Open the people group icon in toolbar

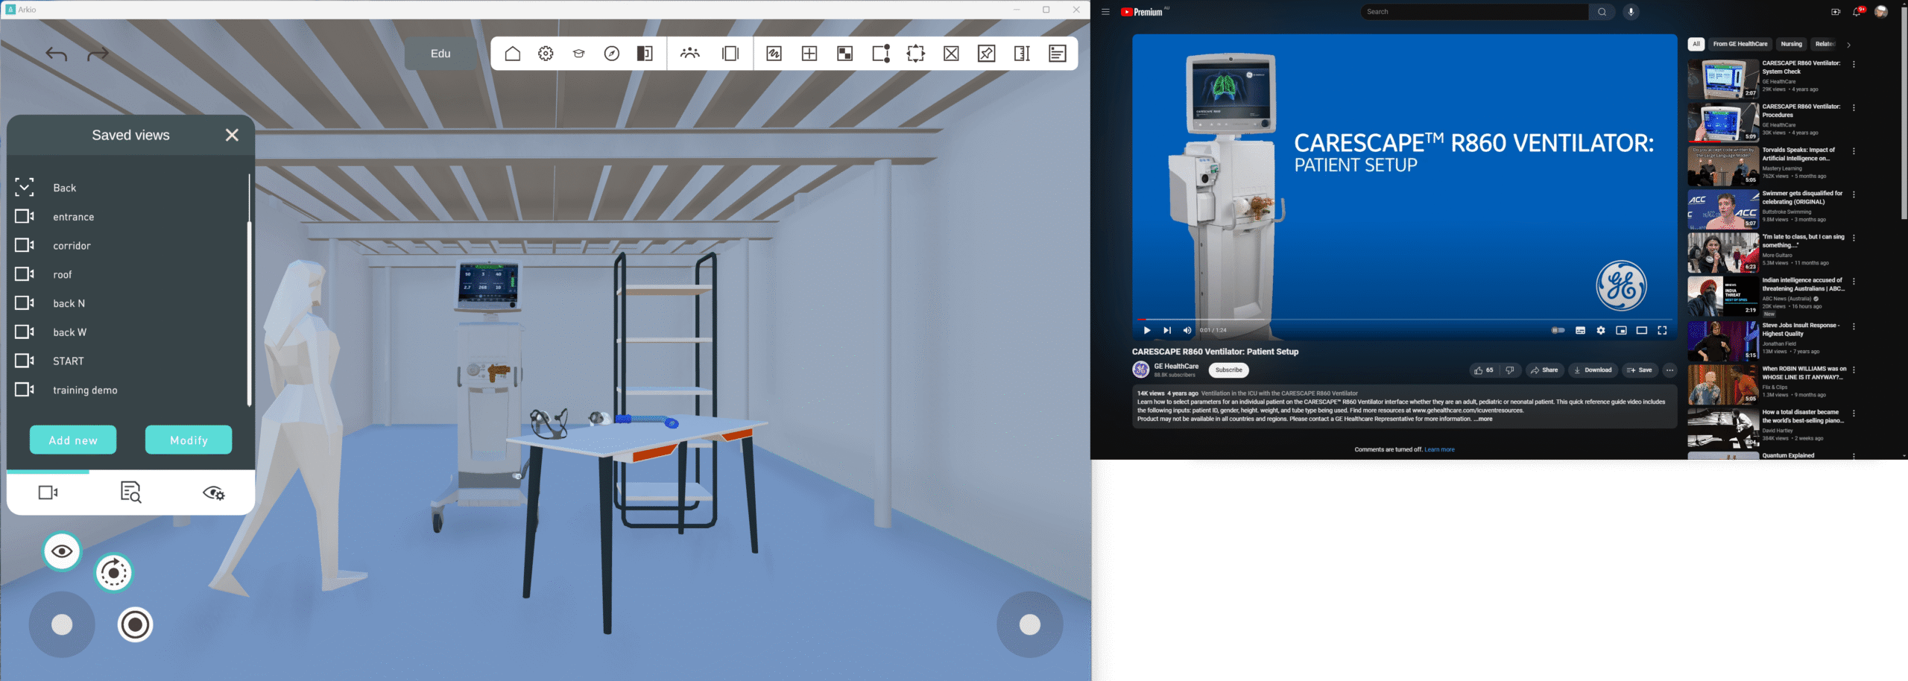[x=689, y=54]
